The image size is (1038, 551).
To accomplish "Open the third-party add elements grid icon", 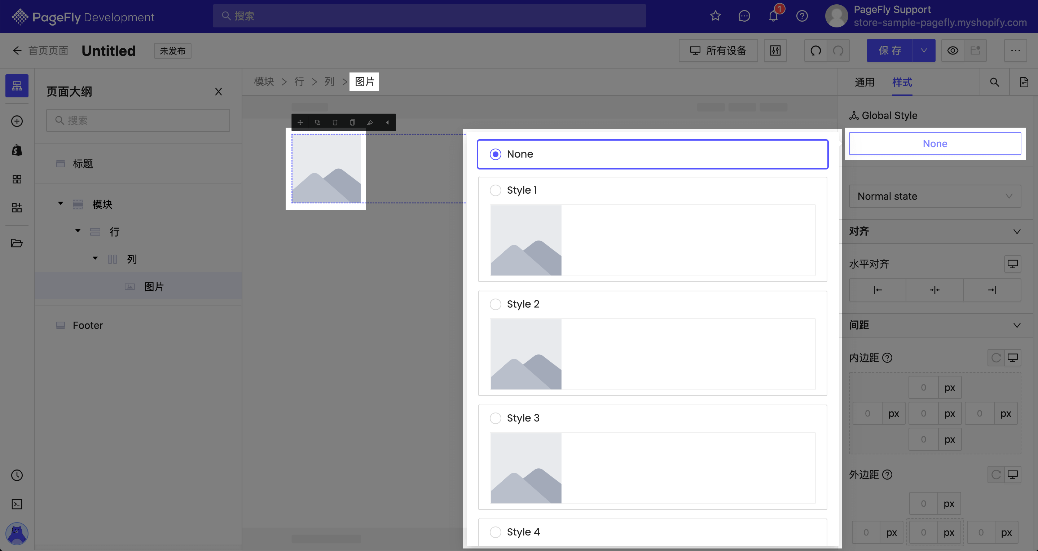I will click(x=17, y=208).
